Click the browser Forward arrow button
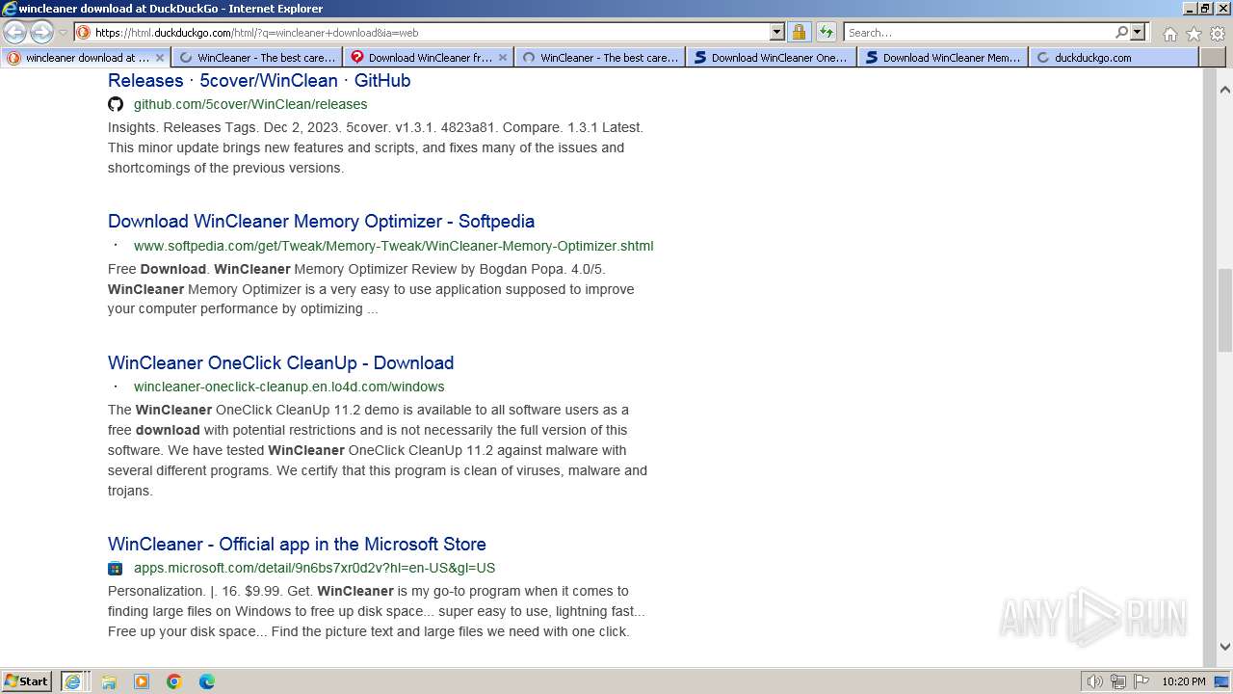The width and height of the screenshot is (1233, 694). (41, 32)
